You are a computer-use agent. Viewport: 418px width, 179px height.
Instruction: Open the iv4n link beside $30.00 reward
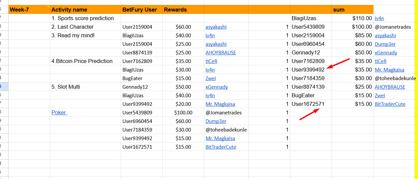pos(210,70)
